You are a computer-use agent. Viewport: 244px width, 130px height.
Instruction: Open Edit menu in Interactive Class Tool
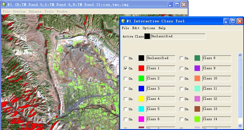(x=136, y=28)
